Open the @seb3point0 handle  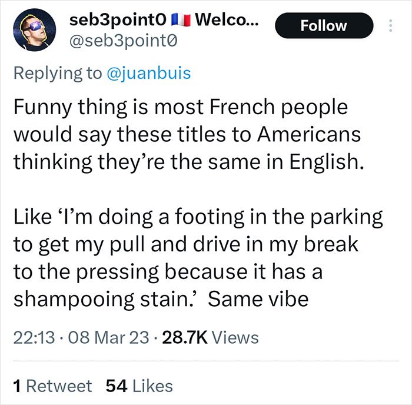pos(123,41)
